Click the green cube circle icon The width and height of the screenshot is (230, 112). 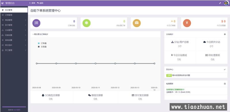[x=87, y=23]
